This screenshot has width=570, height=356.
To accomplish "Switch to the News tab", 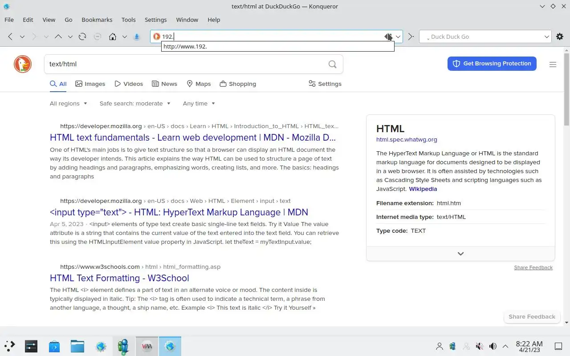I will [x=164, y=84].
